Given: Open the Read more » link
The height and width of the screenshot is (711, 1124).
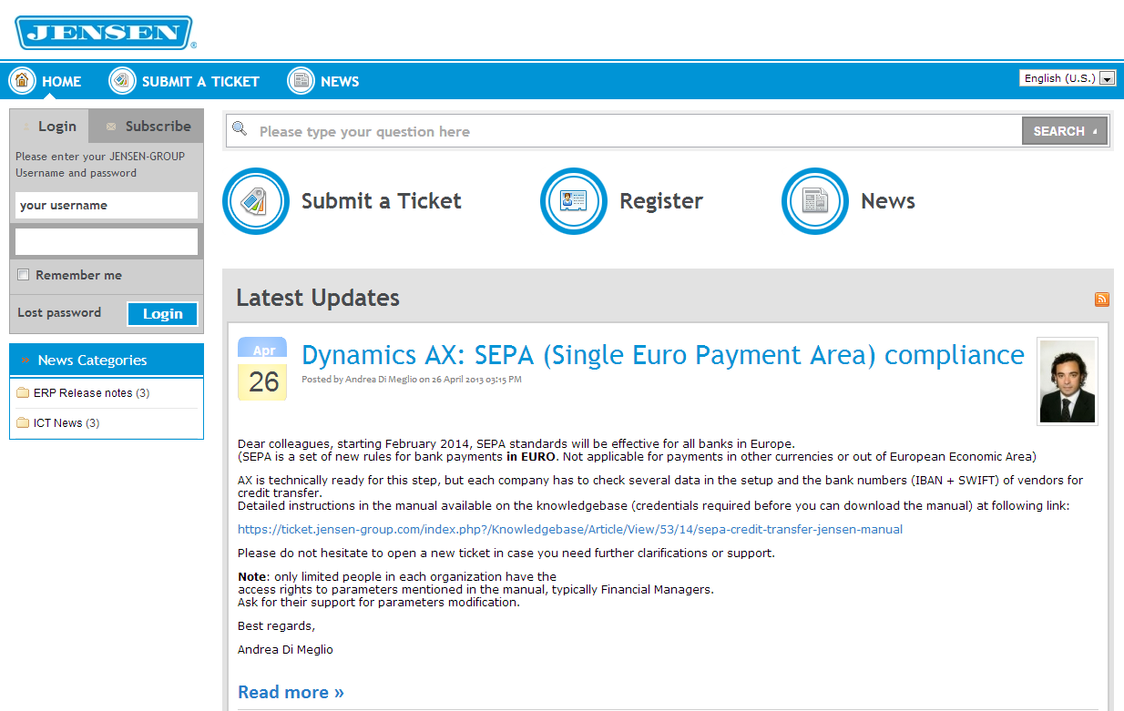Looking at the screenshot, I should coord(291,692).
